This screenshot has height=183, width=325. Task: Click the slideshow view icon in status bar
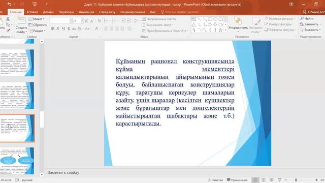[279, 180]
